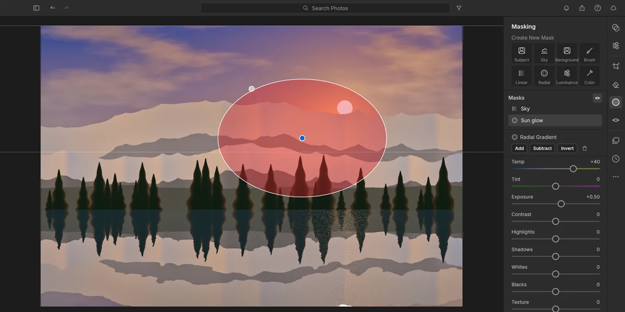Image resolution: width=625 pixels, height=312 pixels.
Task: Delete the Radial Gradient with trash icon
Action: click(x=584, y=148)
